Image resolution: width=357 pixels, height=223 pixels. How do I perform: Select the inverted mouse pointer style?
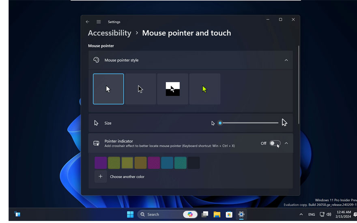pyautogui.click(x=172, y=89)
